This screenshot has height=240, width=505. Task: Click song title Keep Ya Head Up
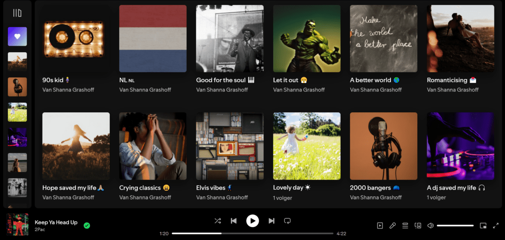56,222
